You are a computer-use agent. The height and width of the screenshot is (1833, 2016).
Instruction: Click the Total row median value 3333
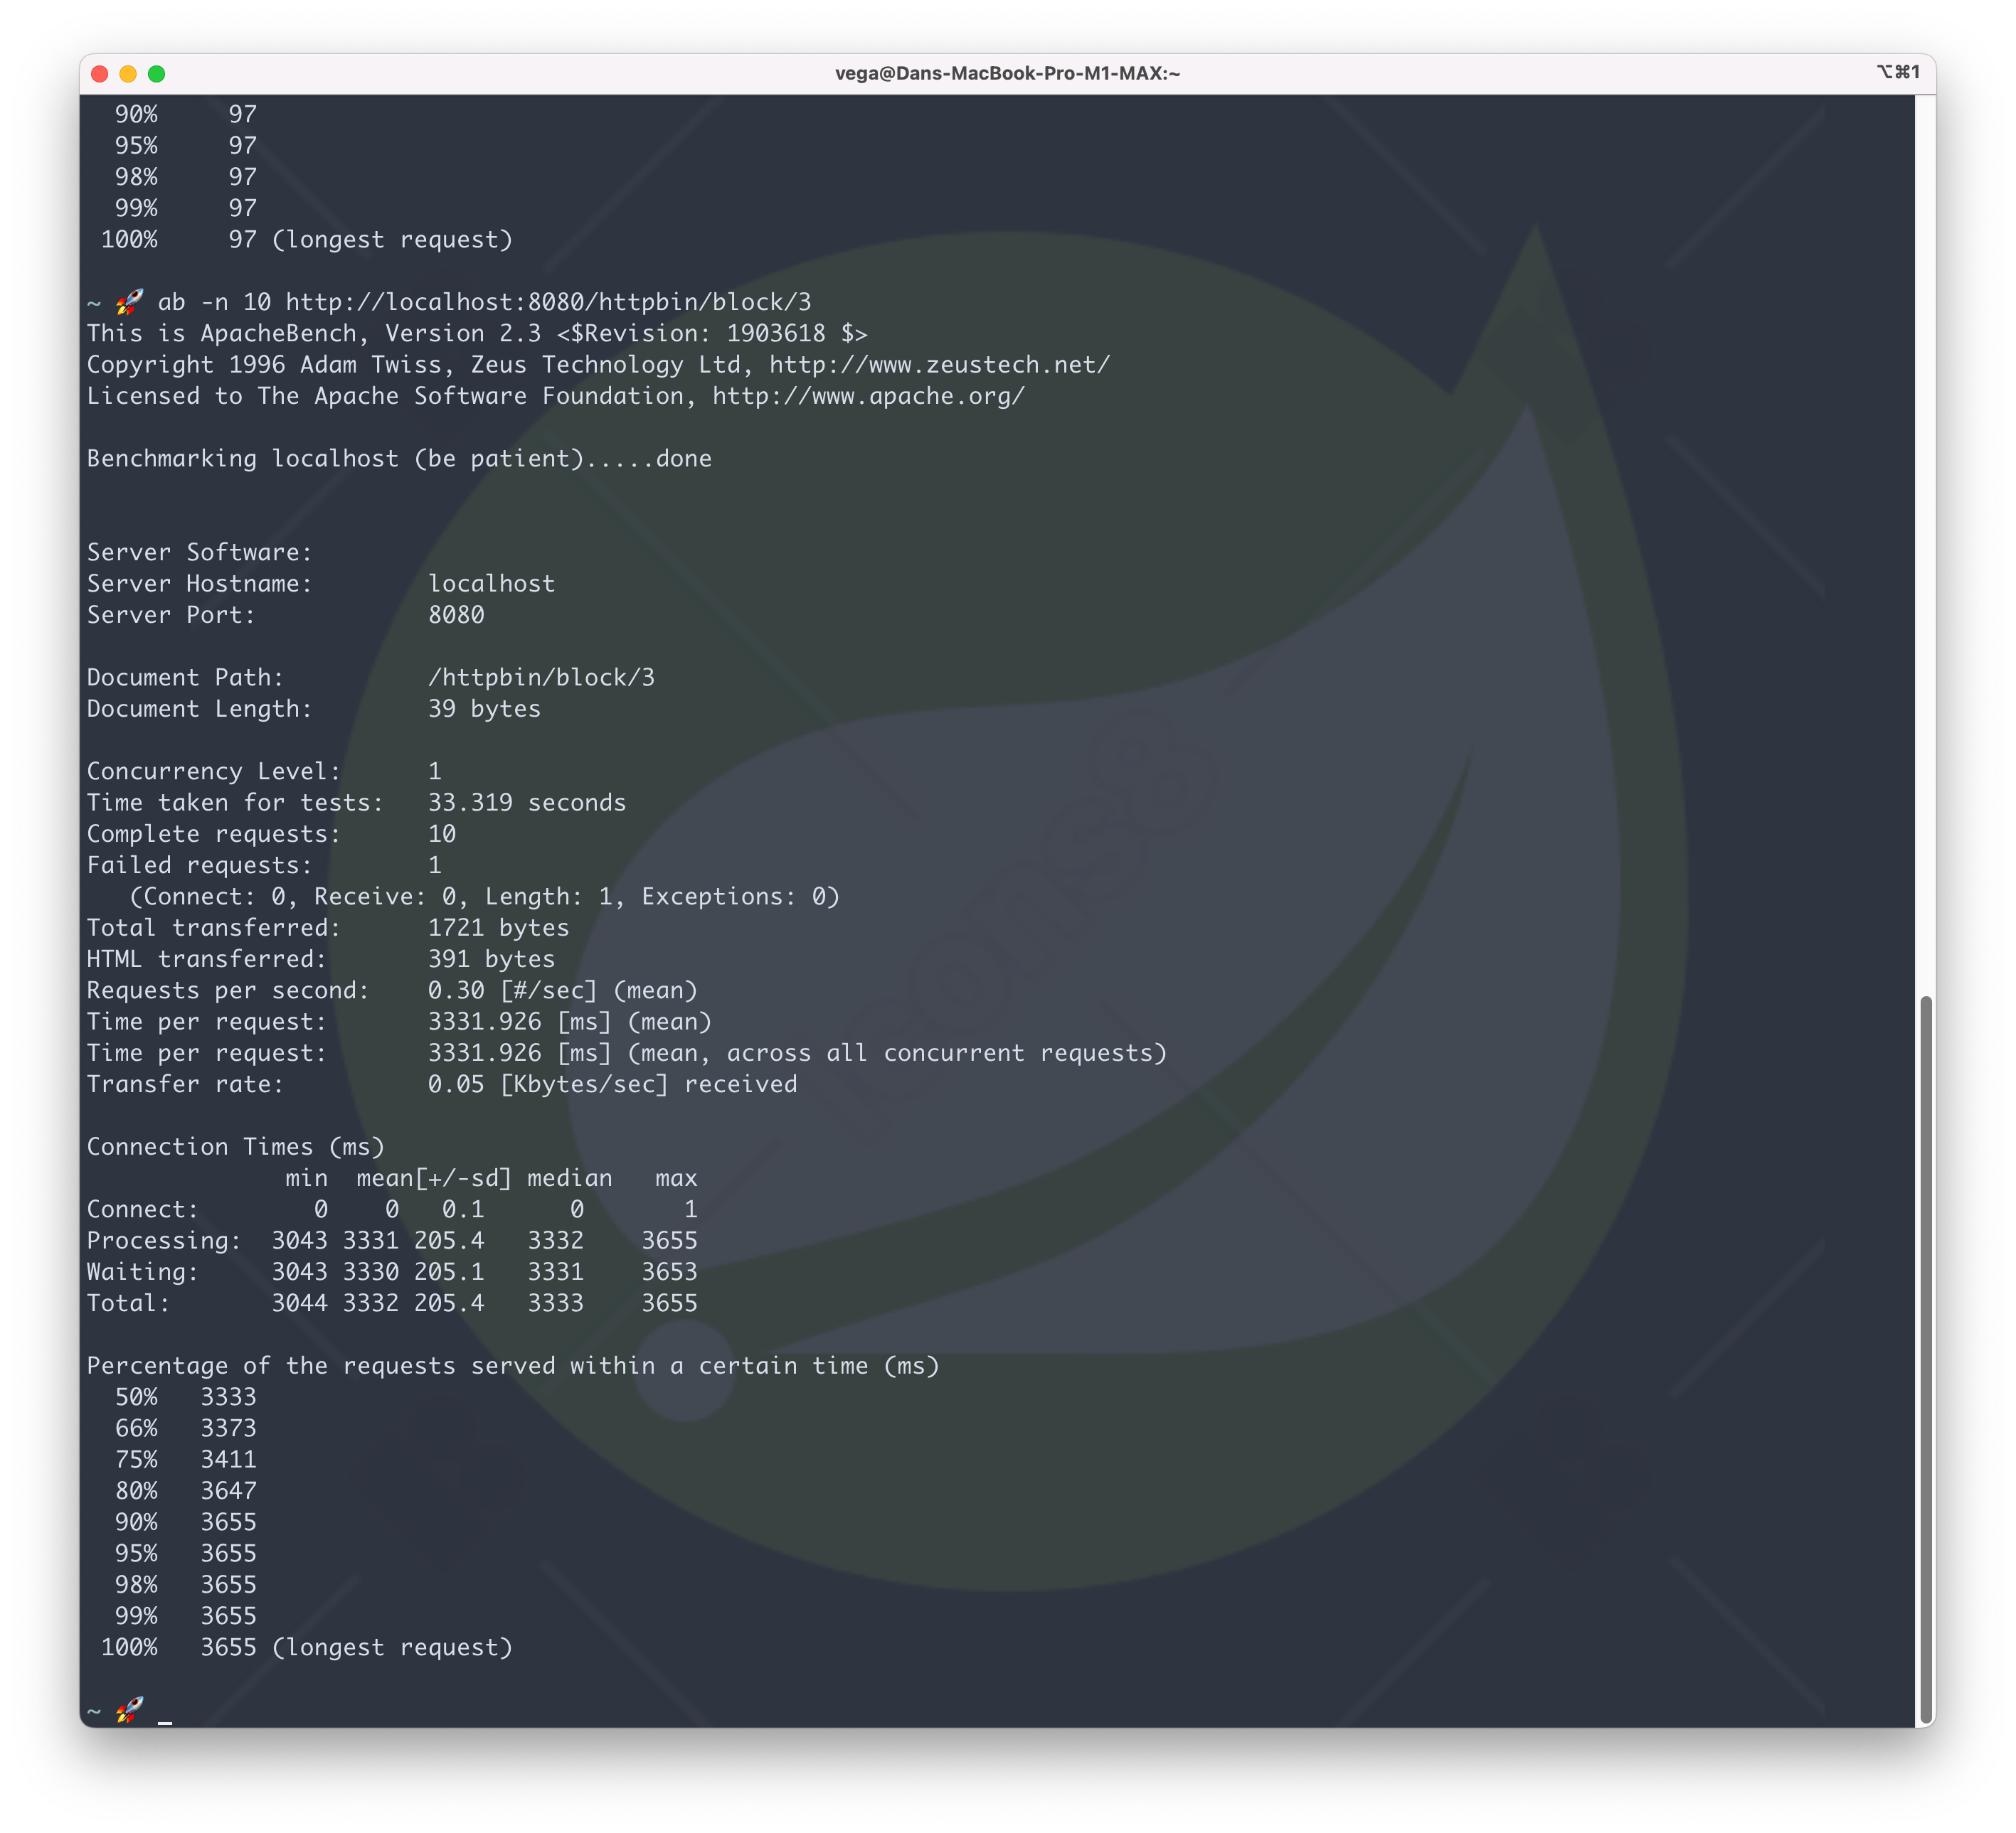[x=555, y=1303]
